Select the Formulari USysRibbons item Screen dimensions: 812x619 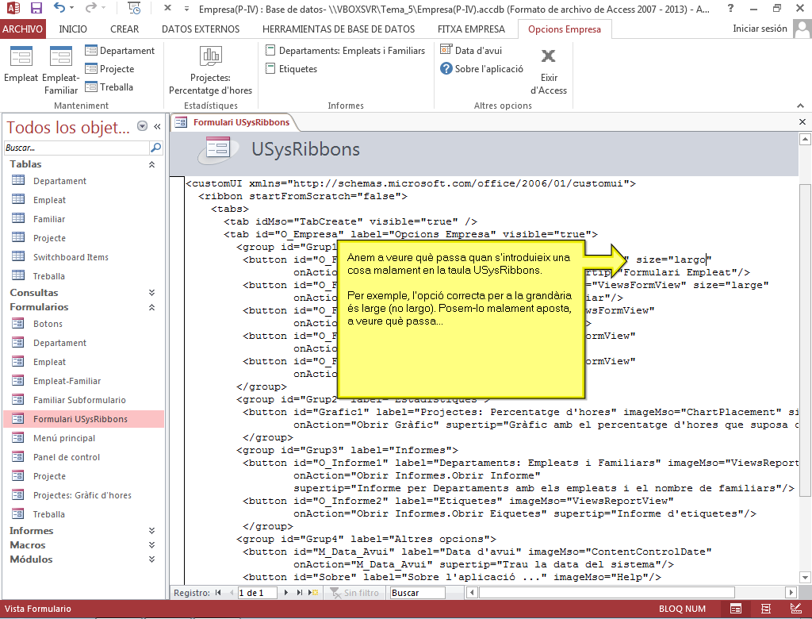pos(84,419)
